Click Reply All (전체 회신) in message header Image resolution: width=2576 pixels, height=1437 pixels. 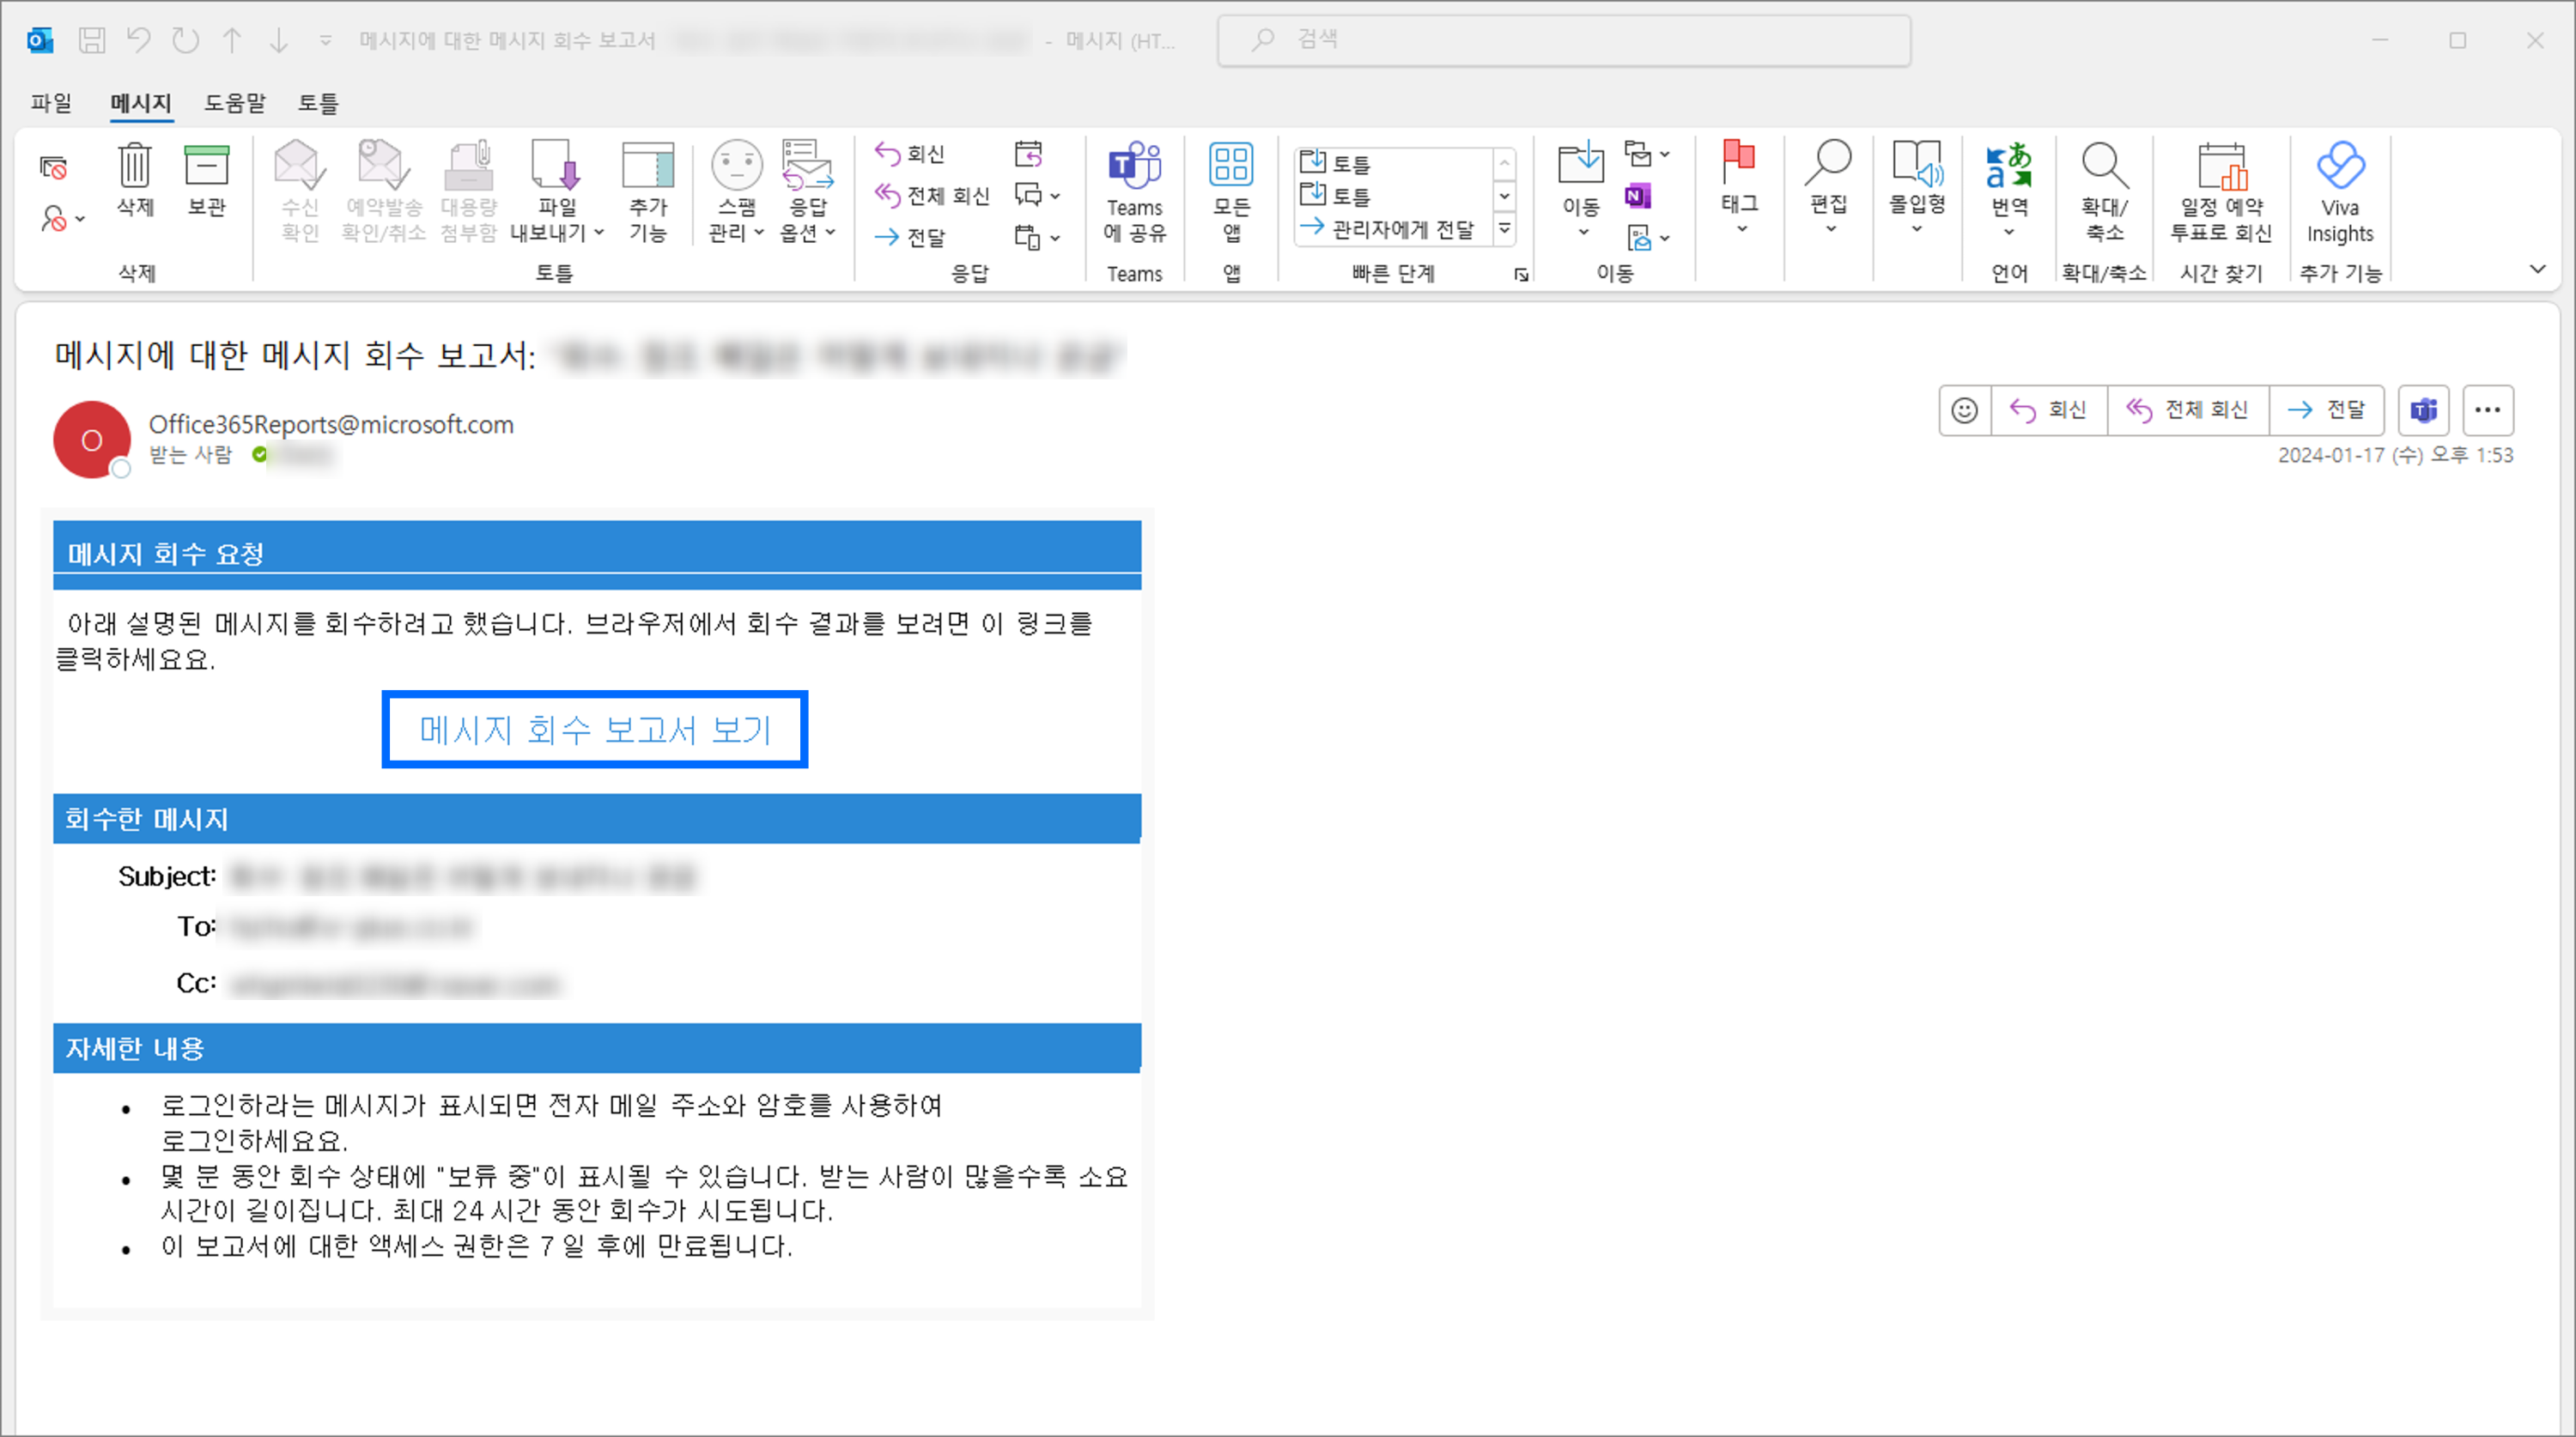coord(2188,410)
